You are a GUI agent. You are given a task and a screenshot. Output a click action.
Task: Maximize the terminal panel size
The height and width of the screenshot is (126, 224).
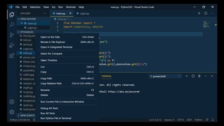205,76
